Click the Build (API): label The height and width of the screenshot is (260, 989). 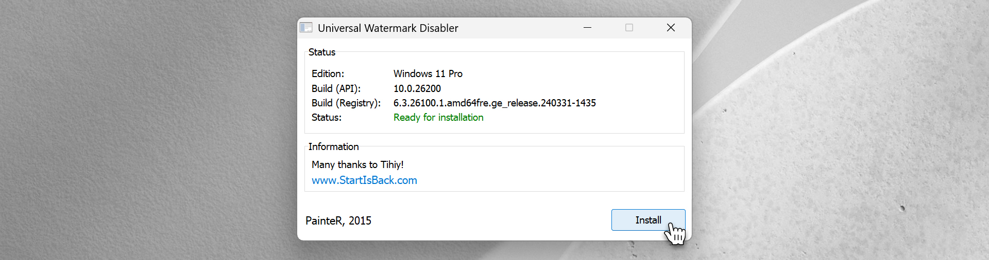click(336, 88)
